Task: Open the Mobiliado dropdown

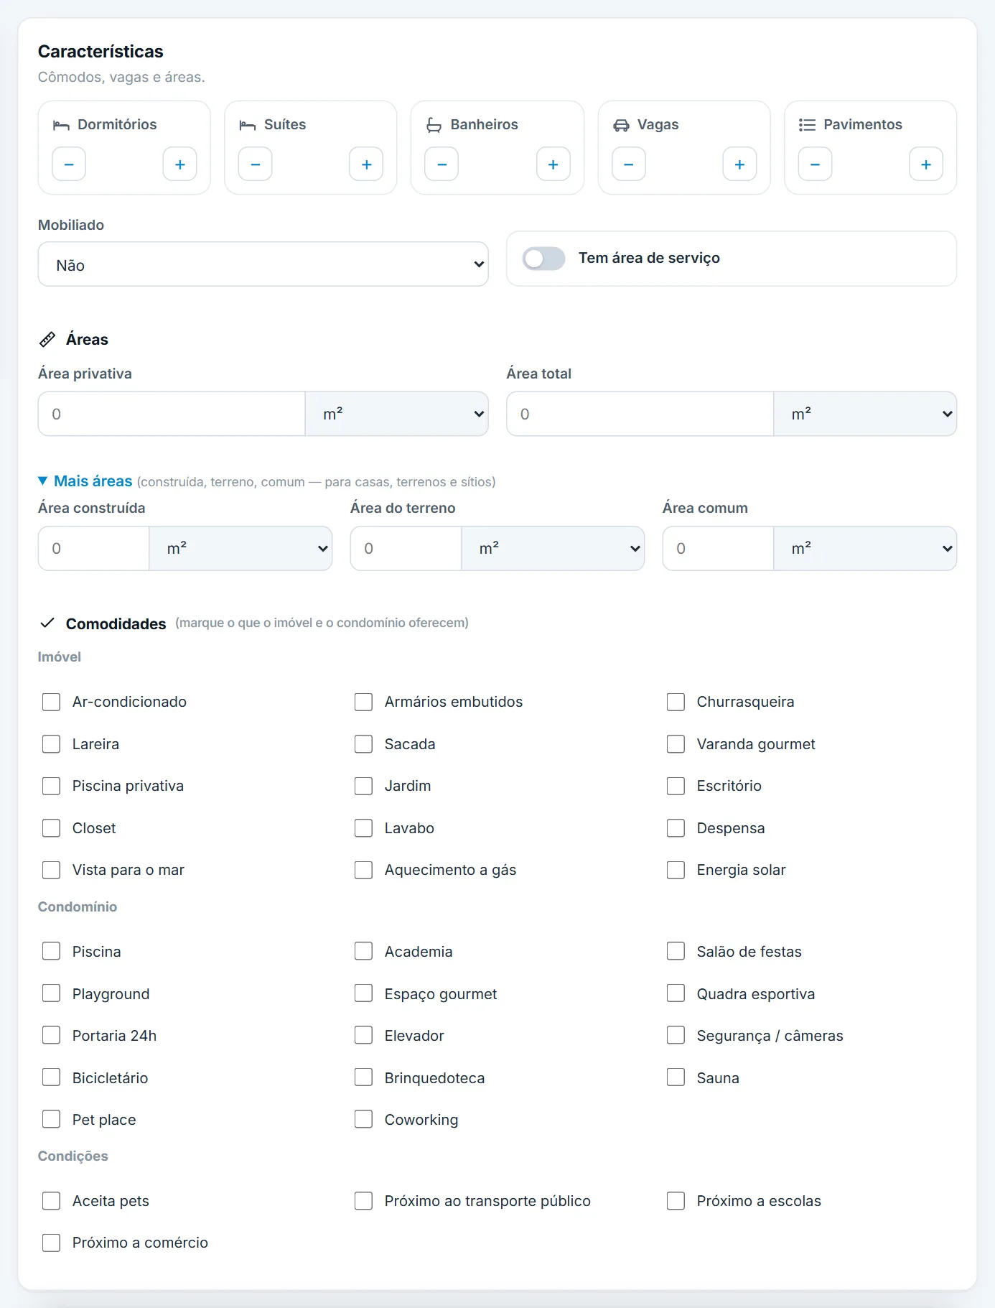Action: pos(263,264)
